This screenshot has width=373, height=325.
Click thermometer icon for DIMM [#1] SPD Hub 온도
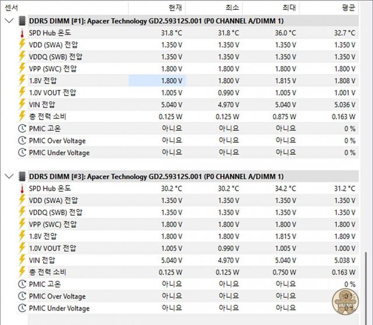click(22, 33)
